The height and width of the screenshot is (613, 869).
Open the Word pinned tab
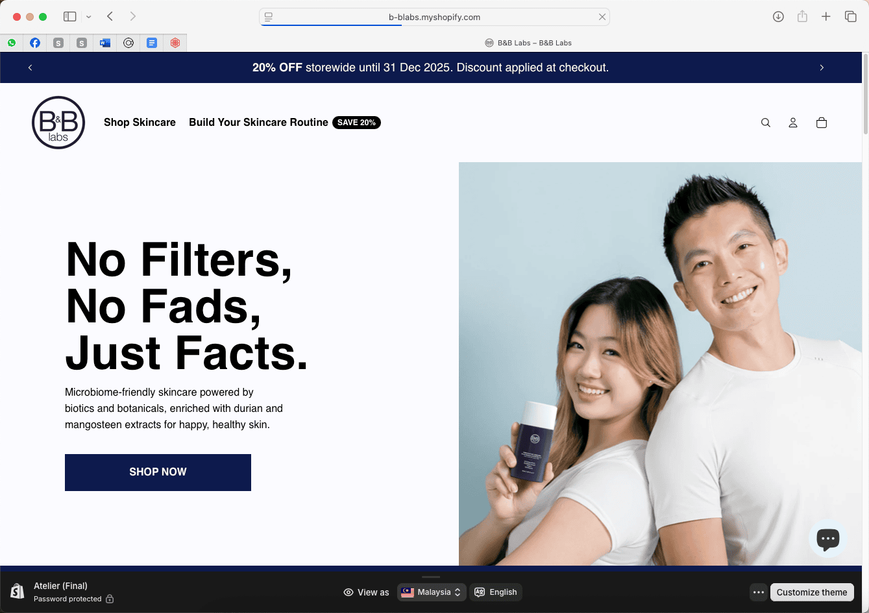[105, 43]
